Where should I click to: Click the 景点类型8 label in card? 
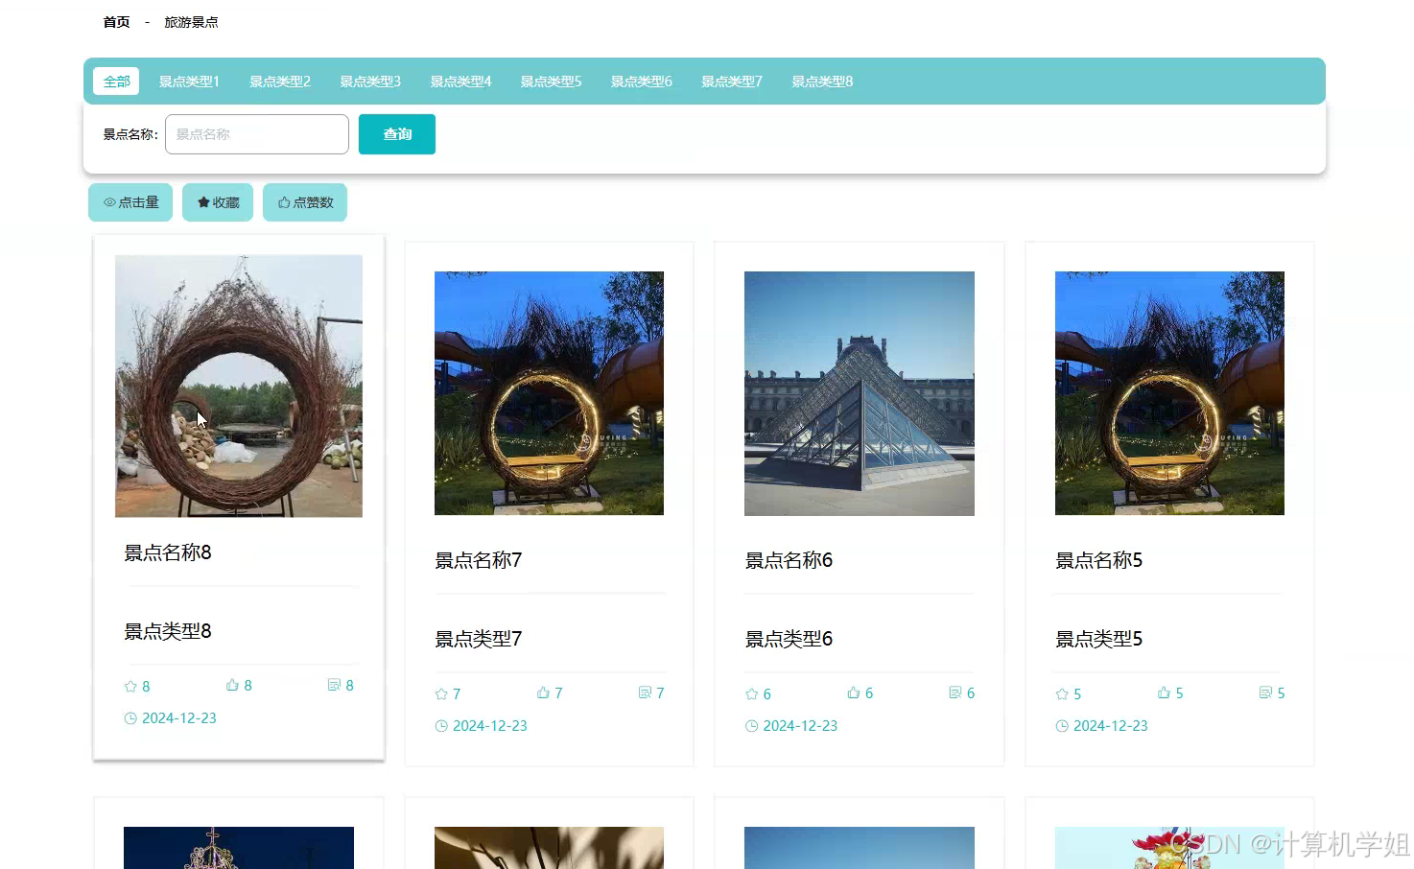tap(168, 631)
